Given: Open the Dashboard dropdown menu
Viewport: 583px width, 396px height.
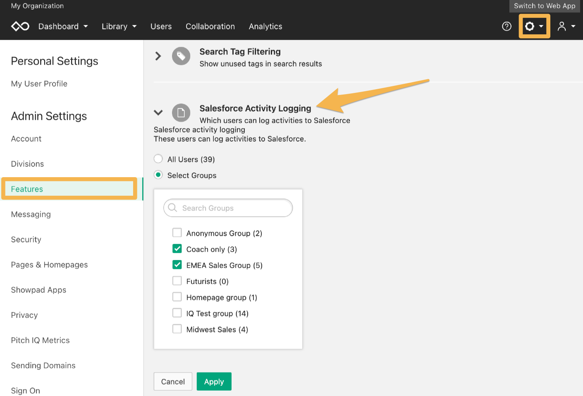Looking at the screenshot, I should pyautogui.click(x=63, y=26).
